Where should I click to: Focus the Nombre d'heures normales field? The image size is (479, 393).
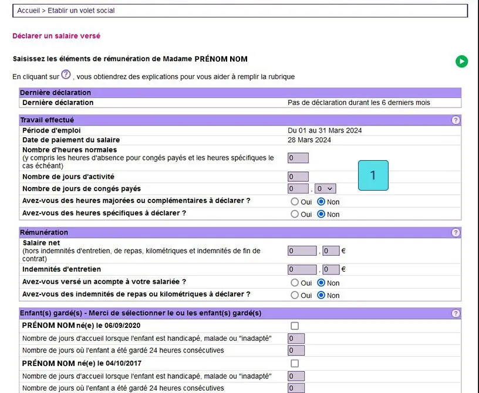tap(298, 158)
